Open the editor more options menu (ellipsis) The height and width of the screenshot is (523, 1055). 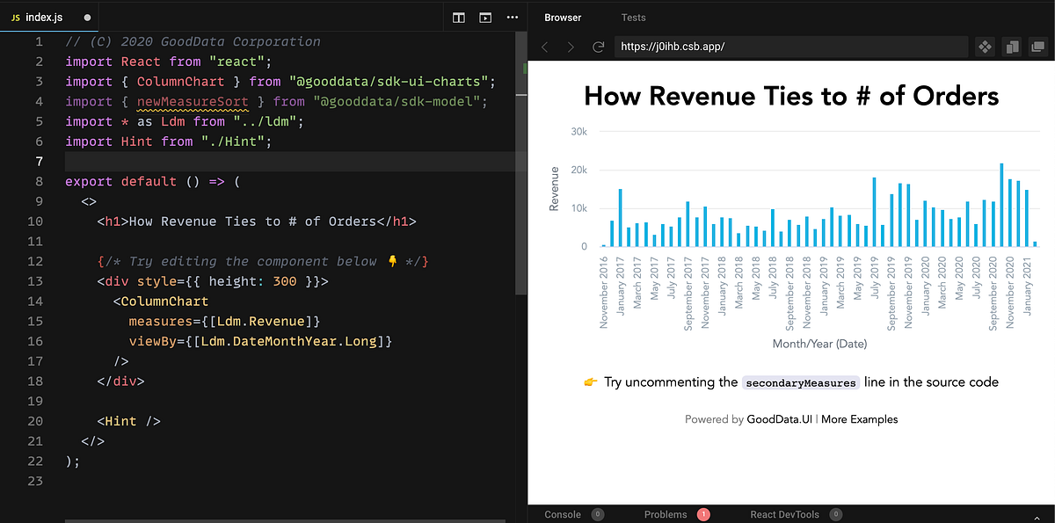513,18
